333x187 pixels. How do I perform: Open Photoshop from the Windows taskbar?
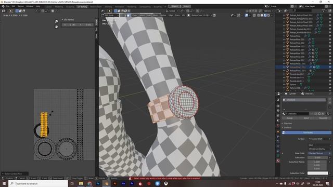(x=98, y=183)
